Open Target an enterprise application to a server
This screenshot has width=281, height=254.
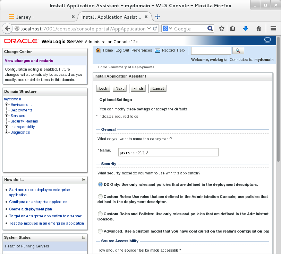45,216
